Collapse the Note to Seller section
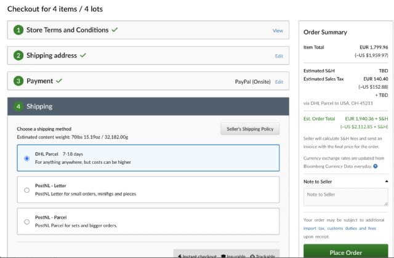 [386, 182]
